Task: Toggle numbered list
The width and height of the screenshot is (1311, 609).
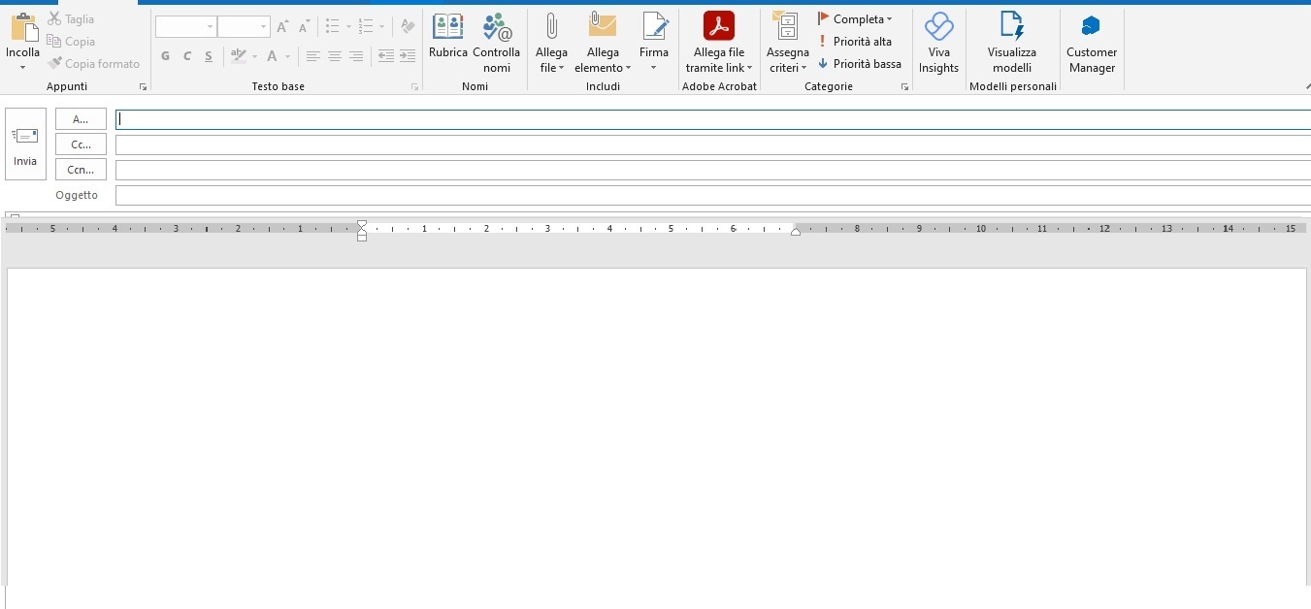Action: point(365,27)
